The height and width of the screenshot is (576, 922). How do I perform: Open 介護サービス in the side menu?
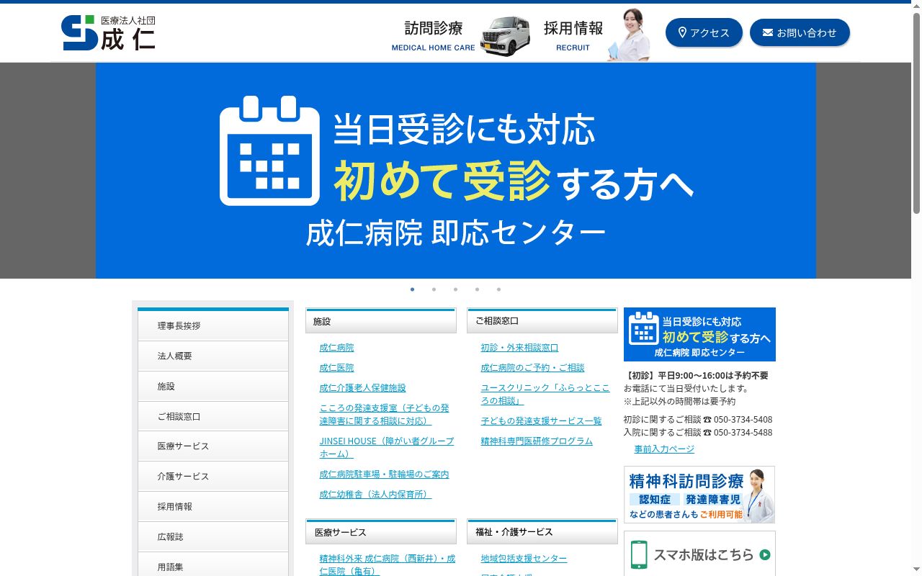point(213,476)
